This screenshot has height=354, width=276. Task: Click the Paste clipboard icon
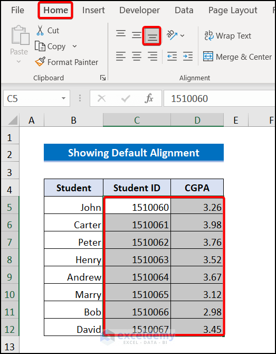click(20, 35)
